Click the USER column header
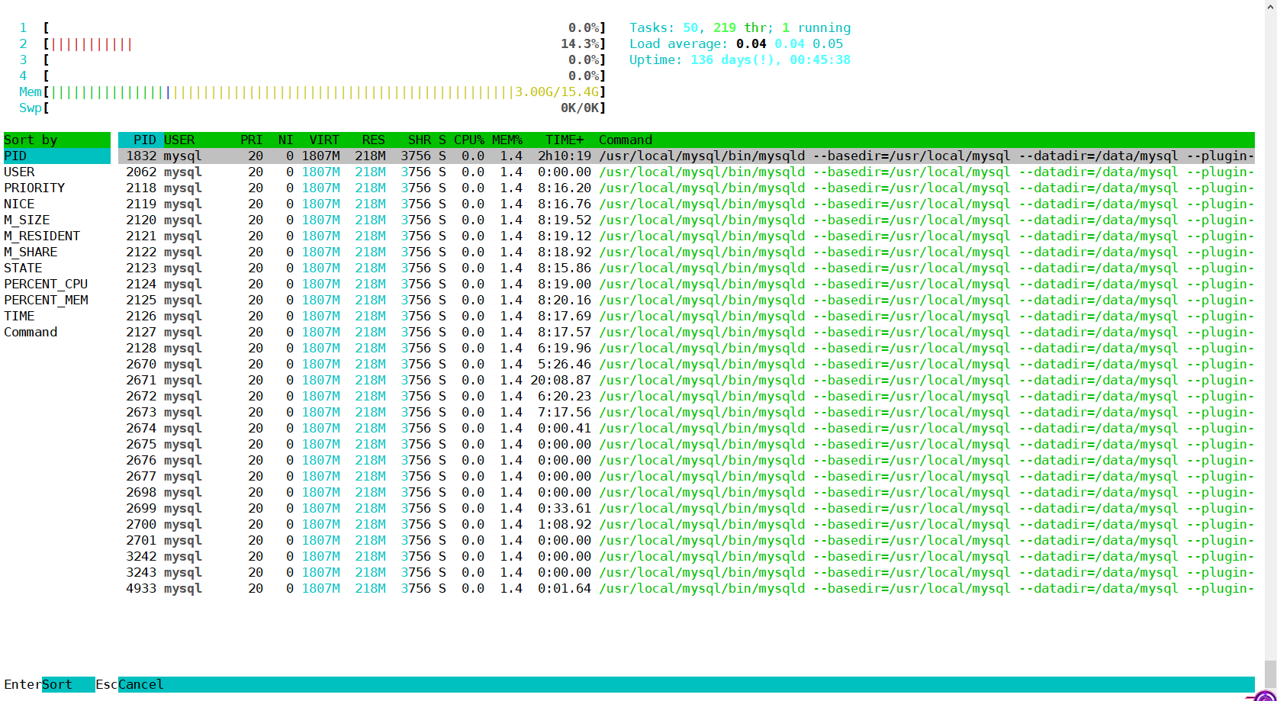Viewport: 1277px width, 701px height. (x=179, y=140)
